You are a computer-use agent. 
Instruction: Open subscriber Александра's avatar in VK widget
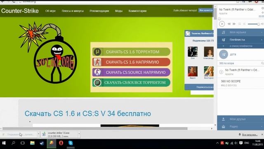(x=209, y=51)
